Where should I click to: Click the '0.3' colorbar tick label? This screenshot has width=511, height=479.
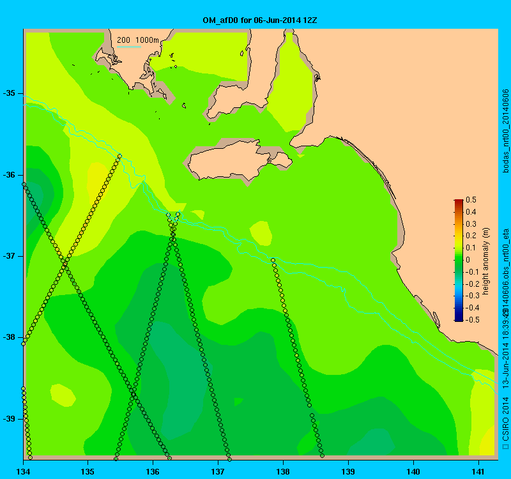[471, 224]
